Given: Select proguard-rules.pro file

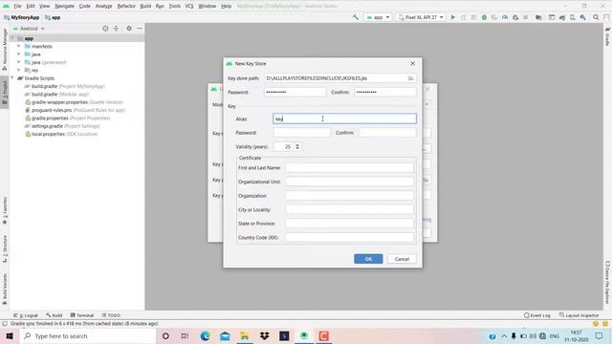Looking at the screenshot, I should tap(75, 110).
